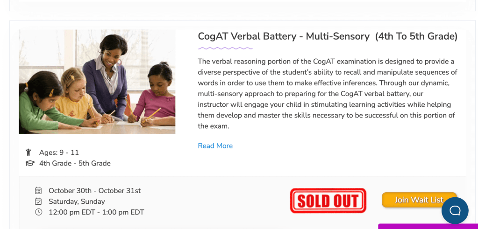
Task: Click the clock icon beside class time
Action: tap(38, 212)
